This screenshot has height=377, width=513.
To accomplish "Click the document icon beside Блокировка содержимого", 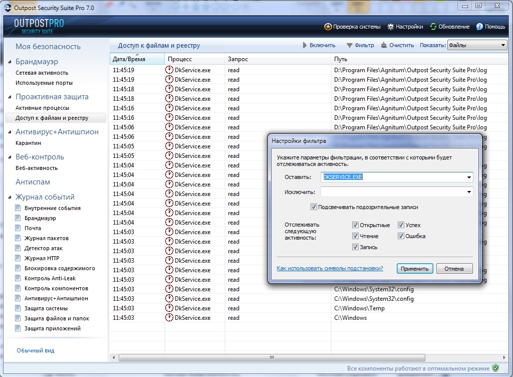I will click(18, 268).
